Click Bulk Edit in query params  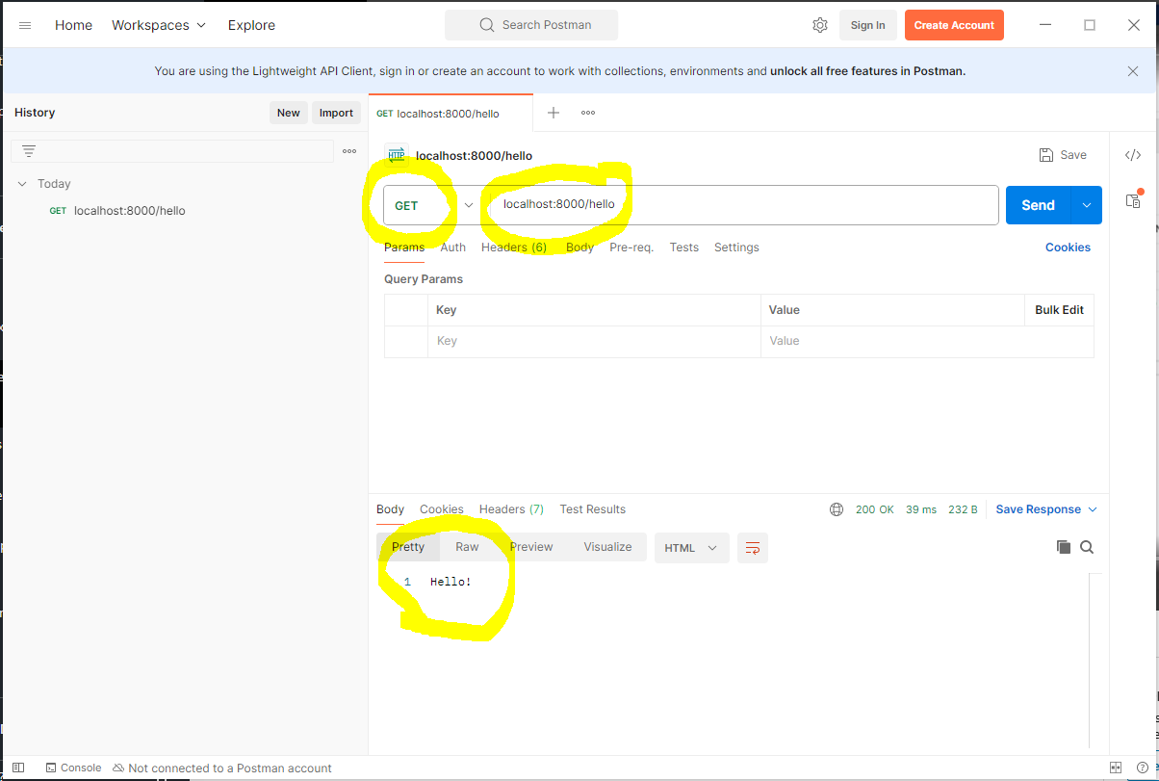pos(1059,310)
